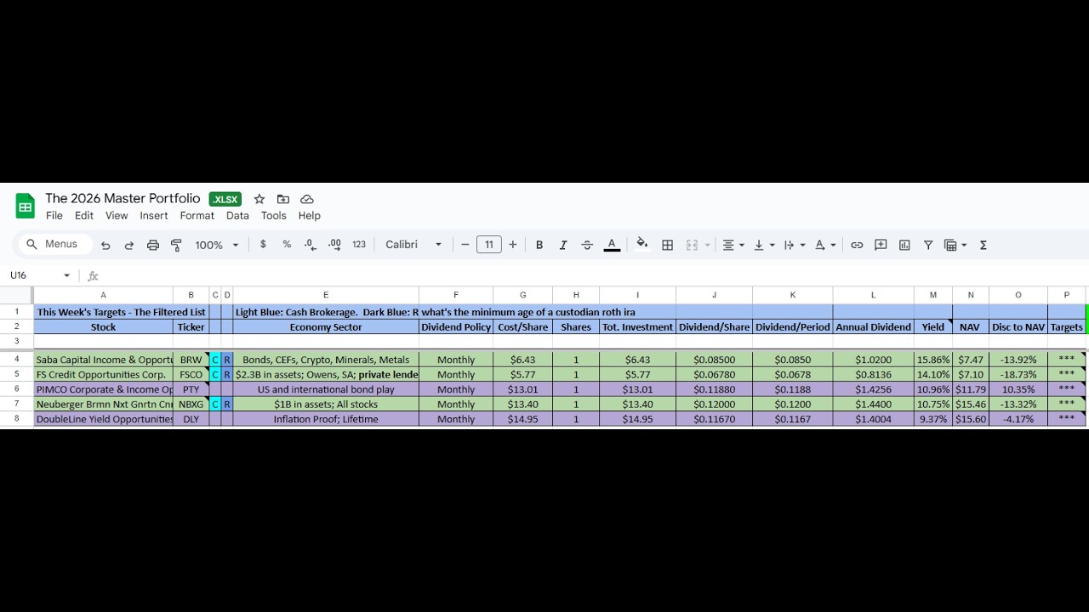Open the functions sigma menu

[x=984, y=245]
